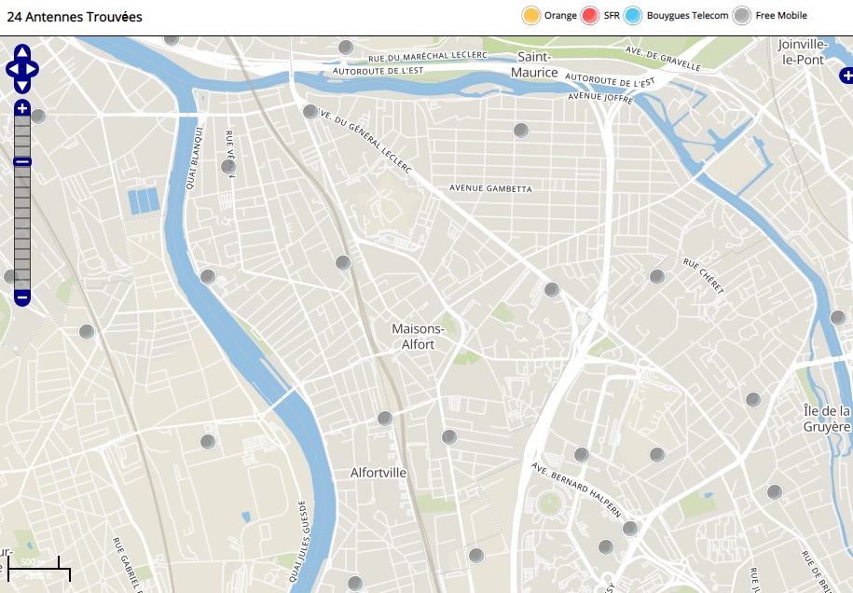
Task: Pan the map right with arrow
Action: coord(34,69)
